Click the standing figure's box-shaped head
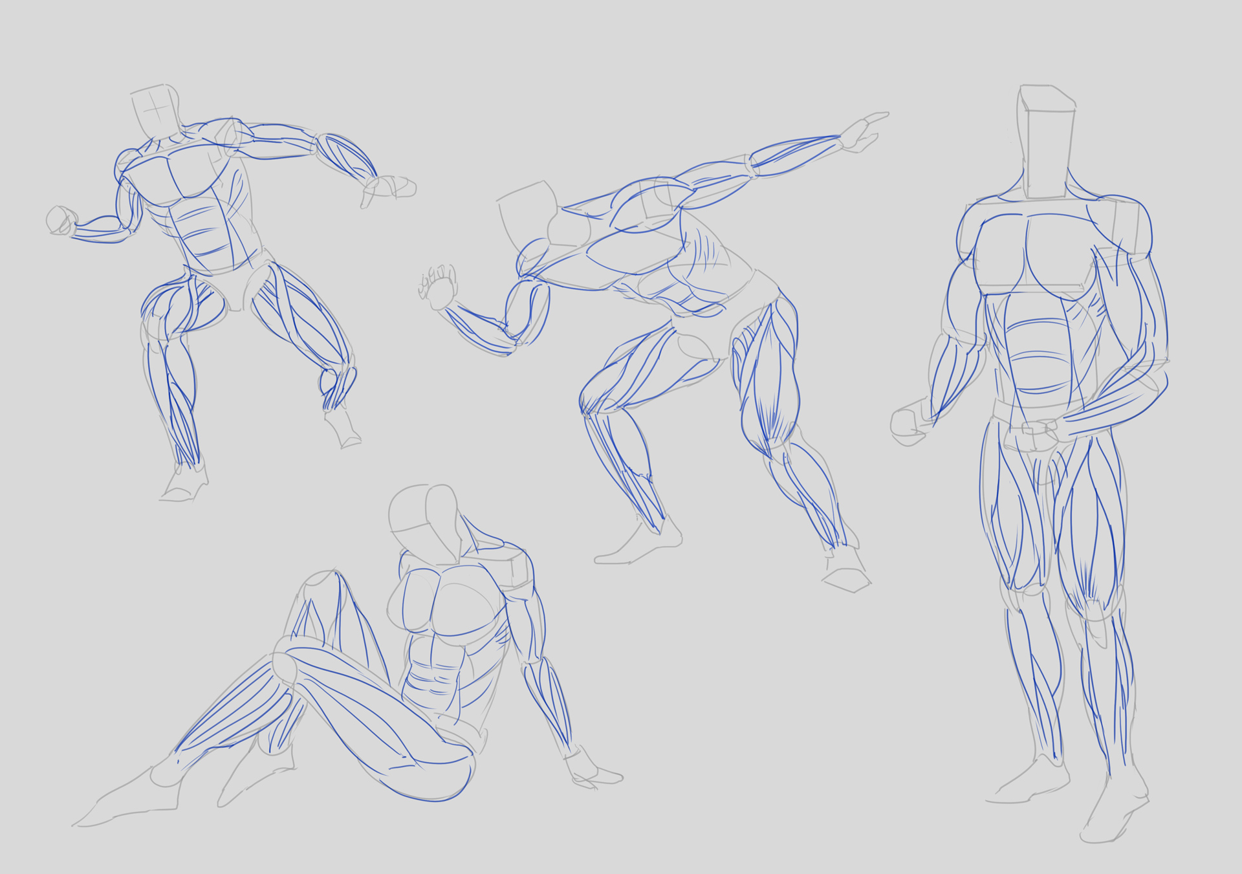The image size is (1242, 874). [1047, 142]
